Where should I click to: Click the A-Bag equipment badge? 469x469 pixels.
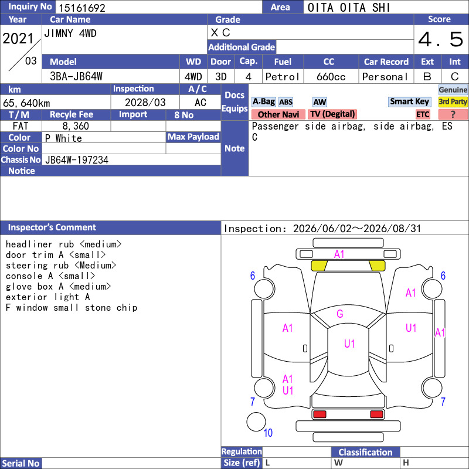coord(263,102)
